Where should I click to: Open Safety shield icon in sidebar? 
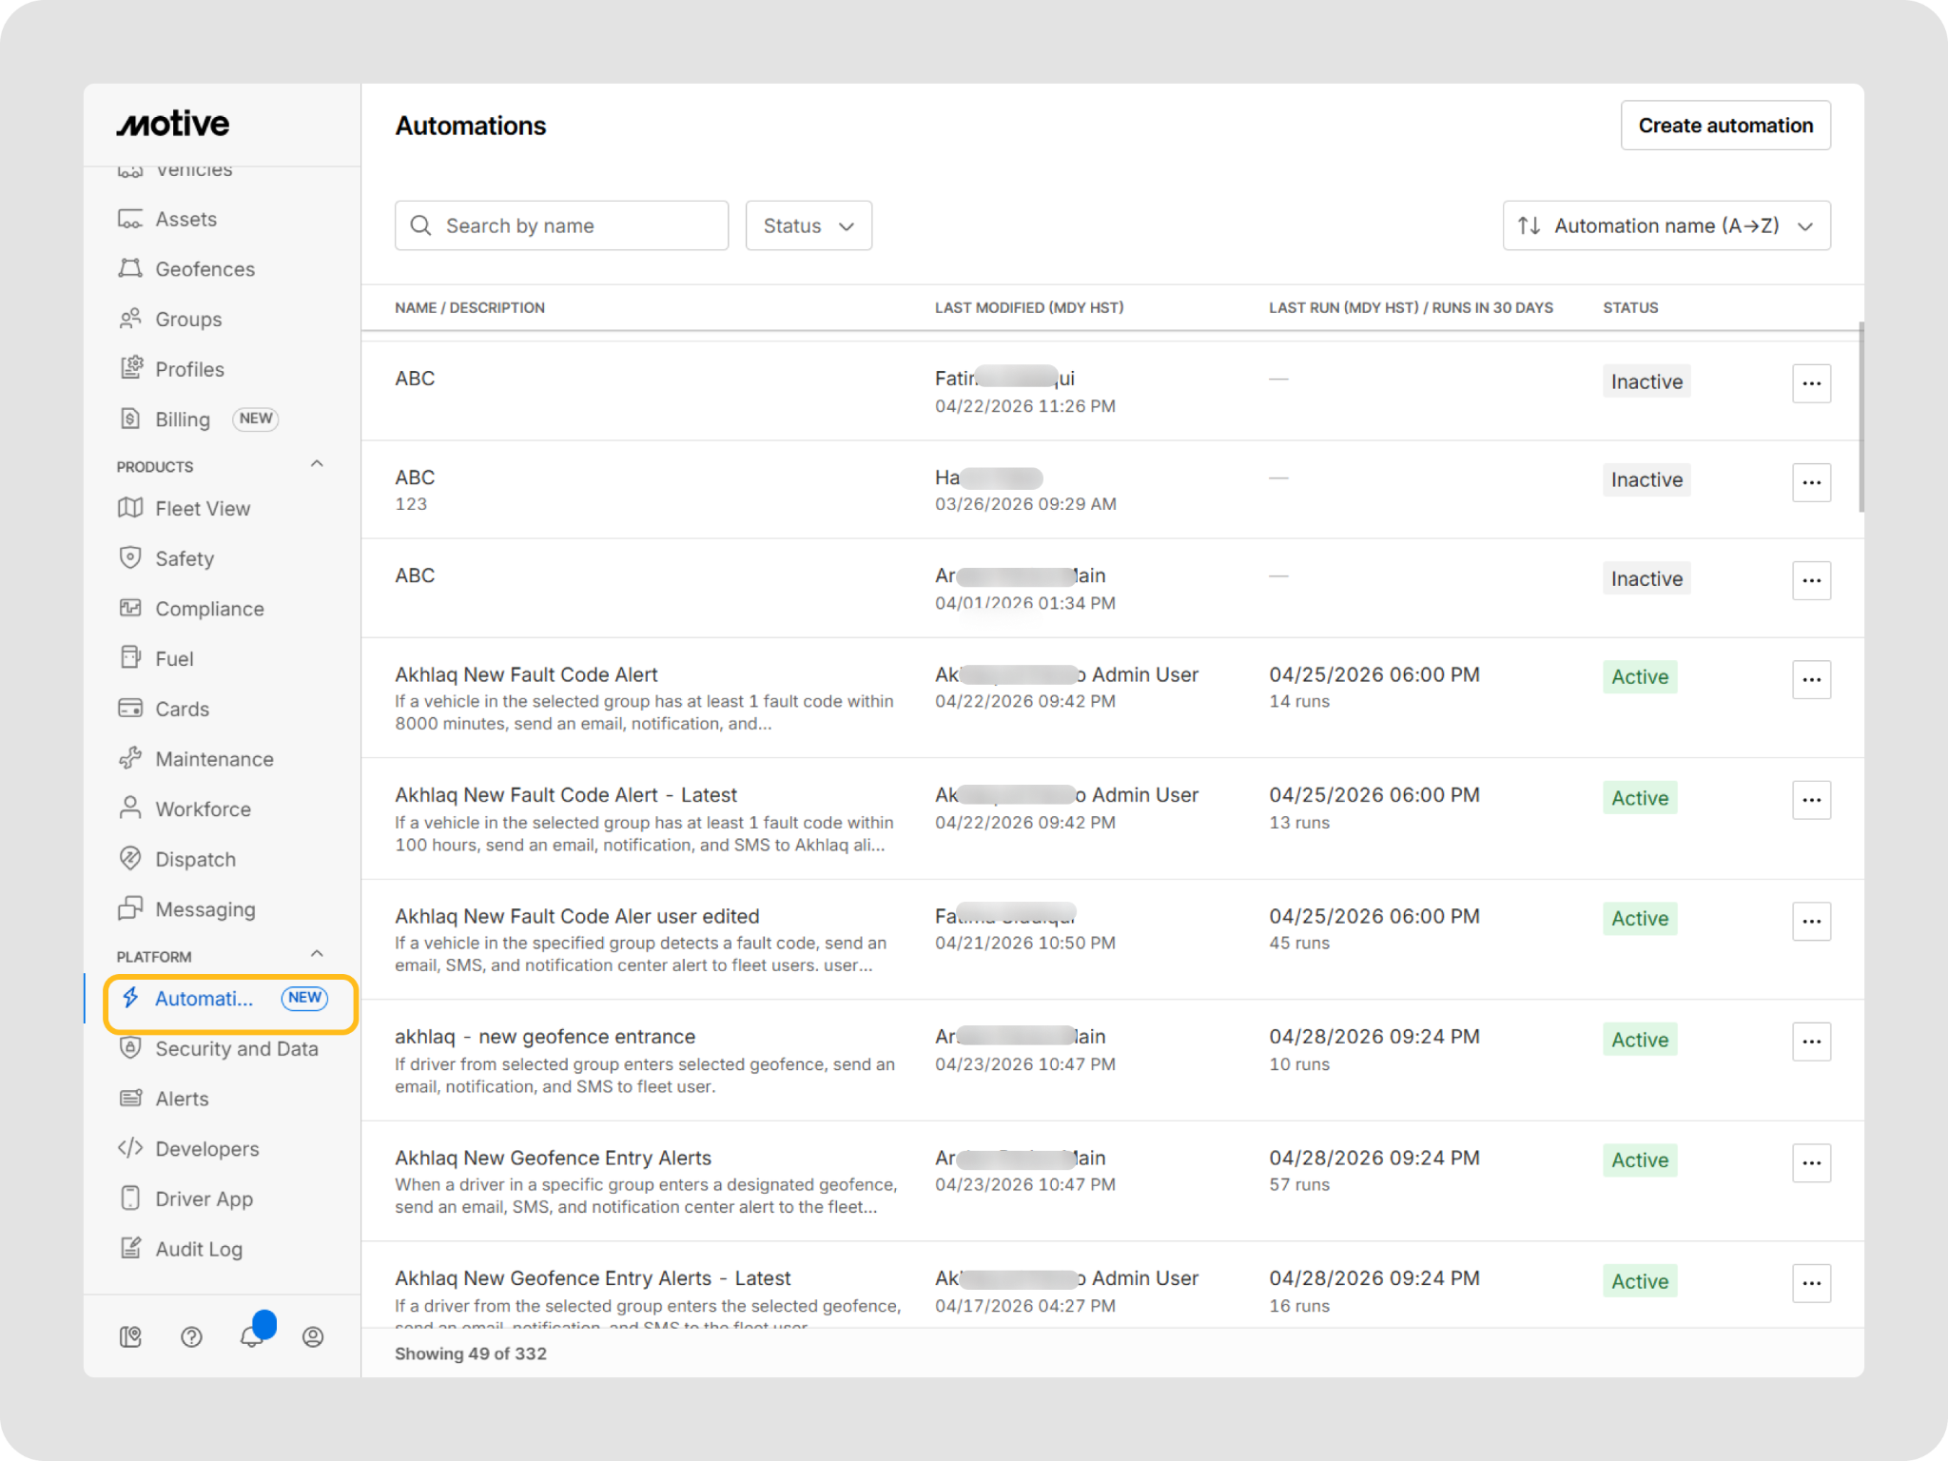130,558
